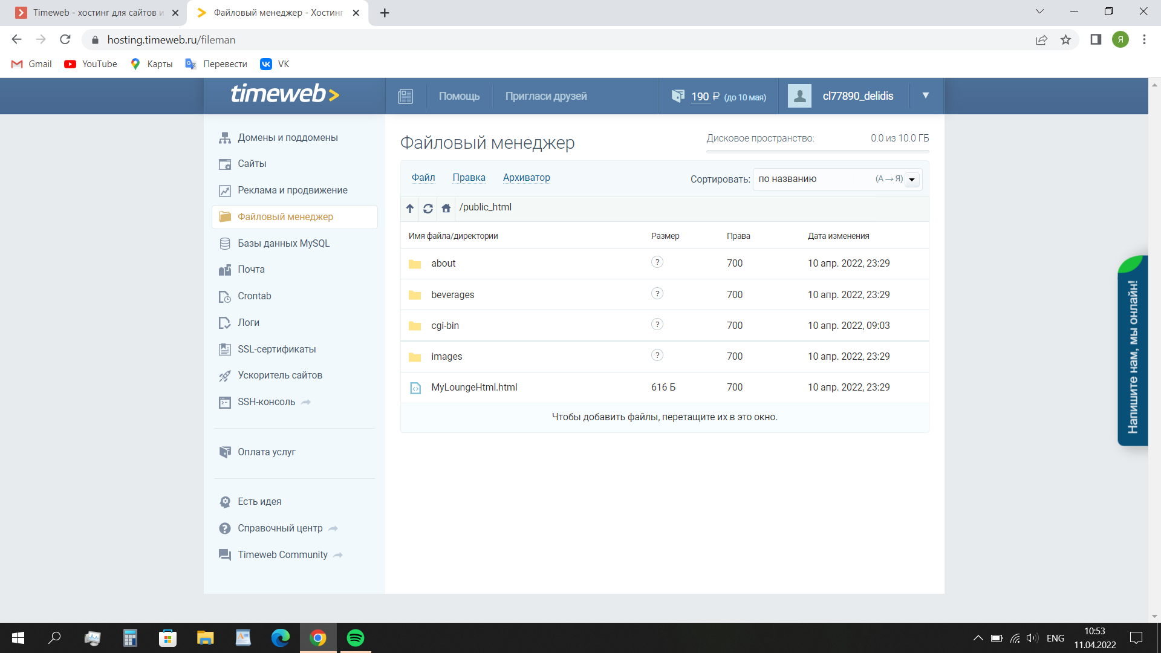Open SSL-сертификаты in the sidebar
The width and height of the screenshot is (1161, 653).
[x=276, y=349]
